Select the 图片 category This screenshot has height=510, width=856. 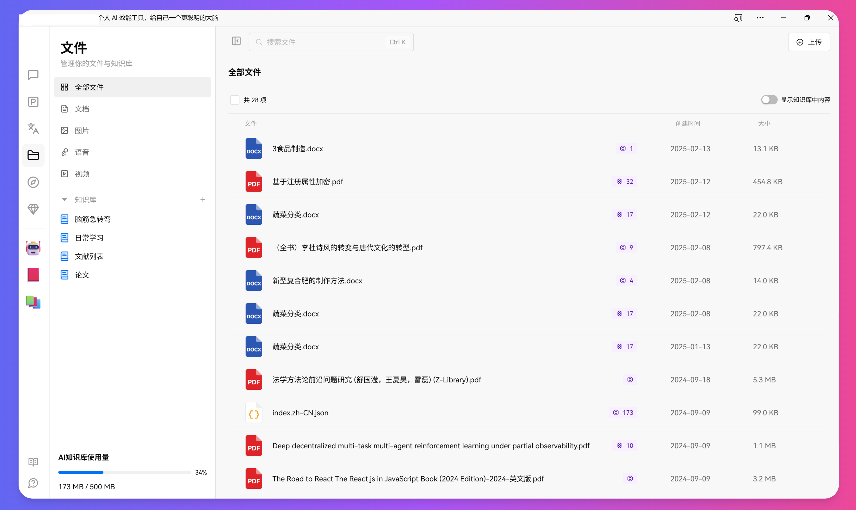click(x=82, y=131)
